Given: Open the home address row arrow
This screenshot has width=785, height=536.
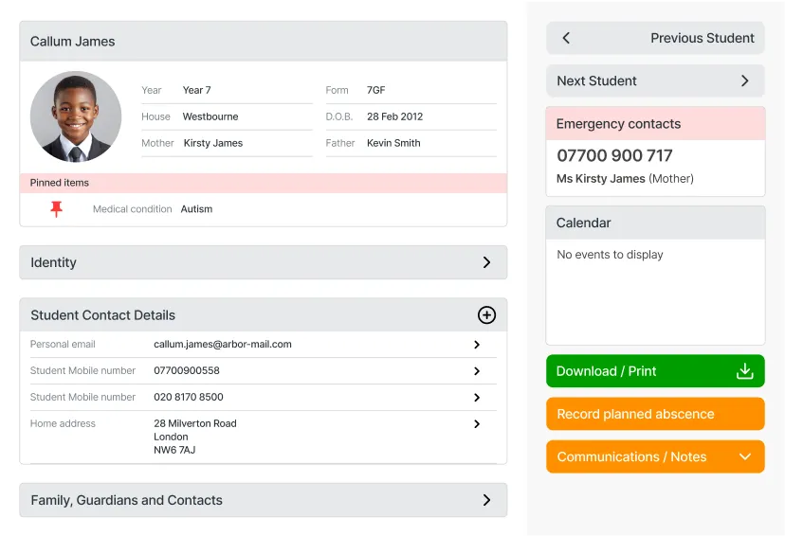Looking at the screenshot, I should pos(477,424).
